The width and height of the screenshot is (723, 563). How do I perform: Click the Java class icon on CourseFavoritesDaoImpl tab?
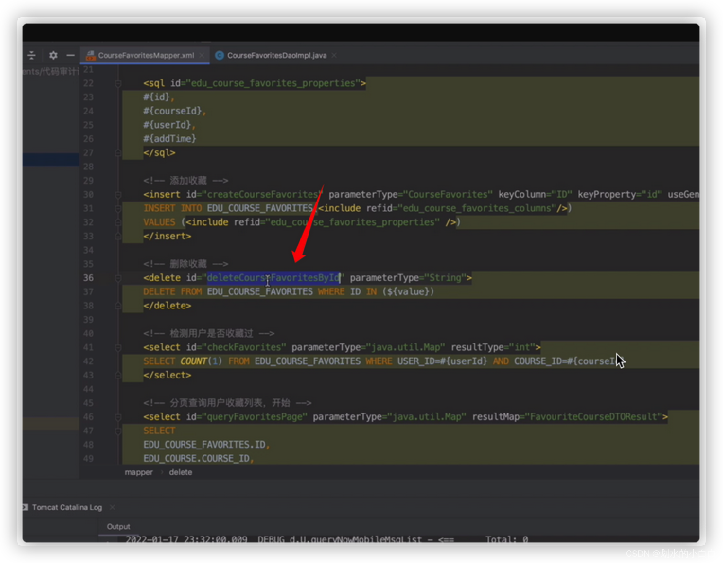pyautogui.click(x=220, y=55)
